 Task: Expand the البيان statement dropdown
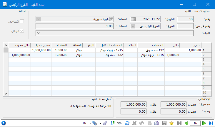click(39, 33)
